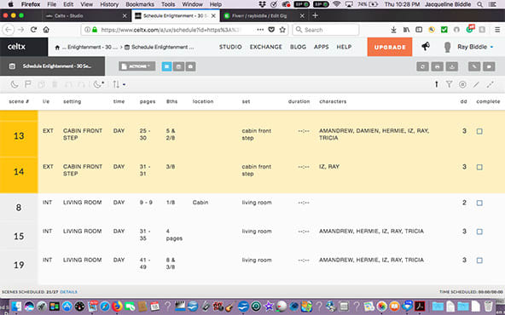The image size is (505, 315).
Task: Expand the Ray Biddle account menu
Action: pyautogui.click(x=475, y=47)
